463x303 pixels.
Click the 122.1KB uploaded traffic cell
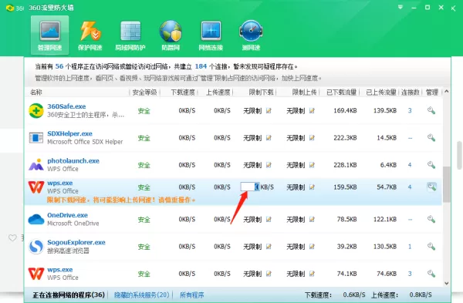385,219
